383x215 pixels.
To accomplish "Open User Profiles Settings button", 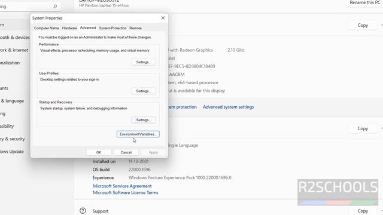I will point(144,91).
